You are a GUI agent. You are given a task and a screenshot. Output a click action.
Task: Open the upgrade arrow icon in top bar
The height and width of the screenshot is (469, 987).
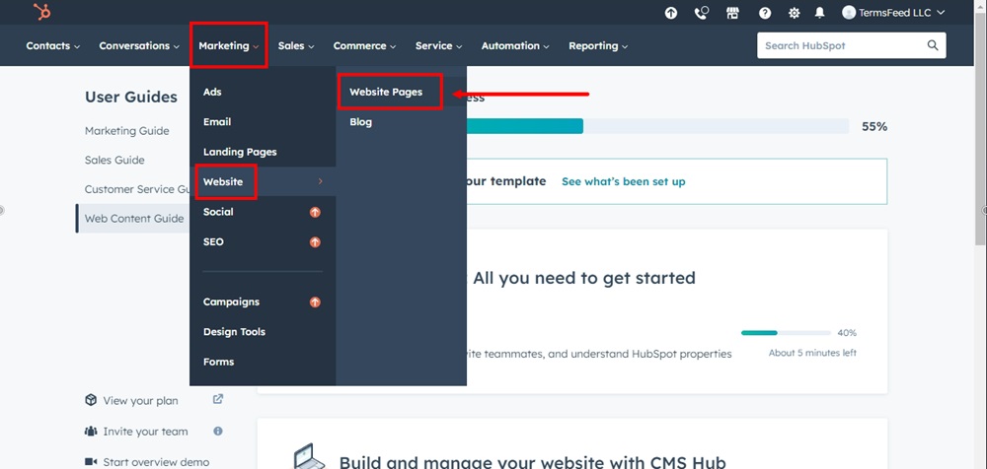671,13
